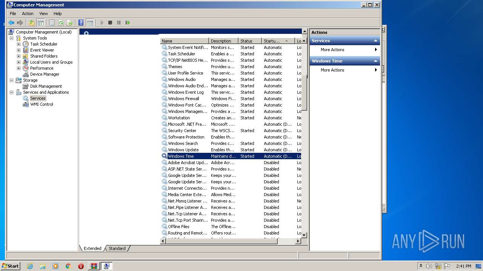Sort services by Description column header
This screenshot has height=271, width=483.
tap(223, 41)
